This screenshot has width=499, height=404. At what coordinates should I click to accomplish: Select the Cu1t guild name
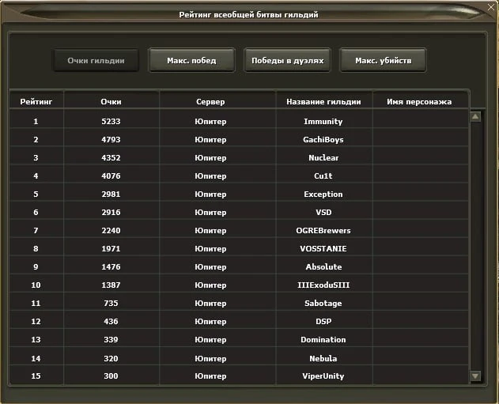coord(323,176)
